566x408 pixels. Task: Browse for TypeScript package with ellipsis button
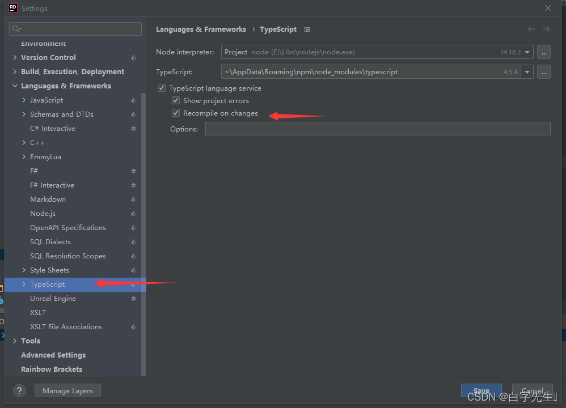point(544,72)
